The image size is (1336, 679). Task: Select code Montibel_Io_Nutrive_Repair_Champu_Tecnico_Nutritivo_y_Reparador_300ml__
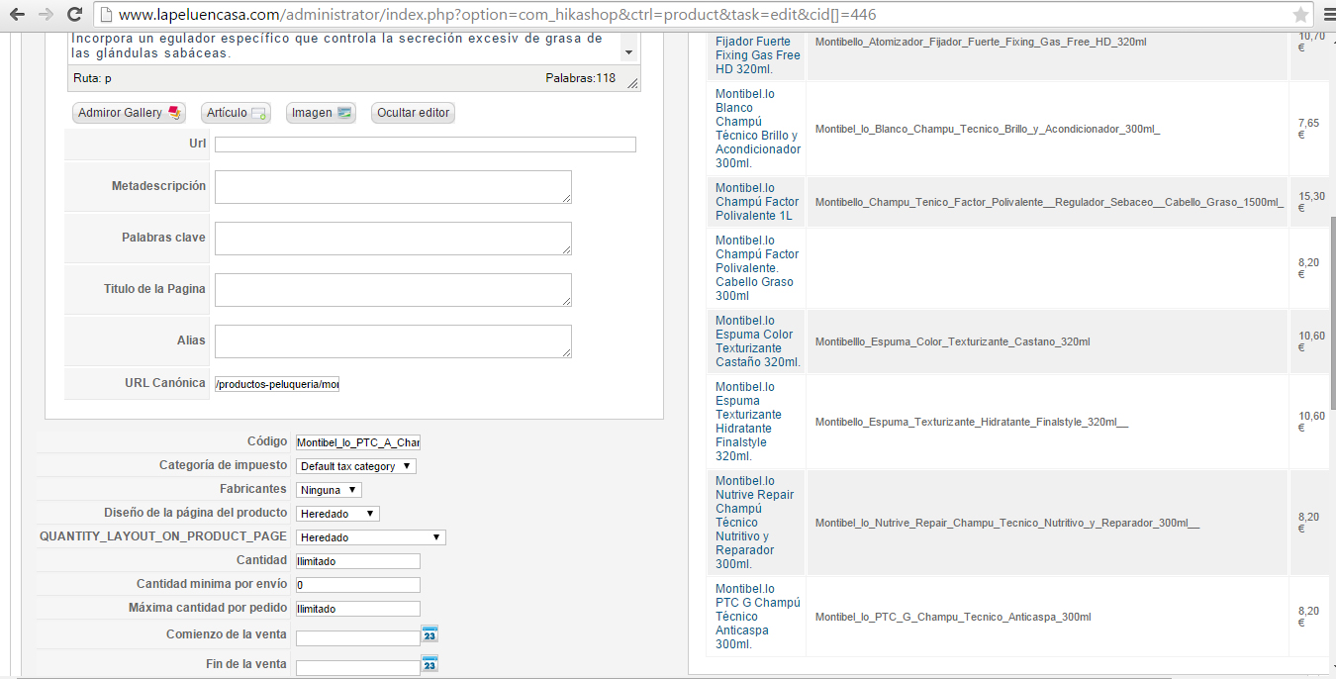click(1007, 523)
